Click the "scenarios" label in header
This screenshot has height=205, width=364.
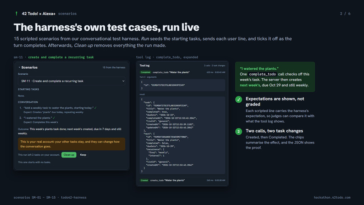[67, 14]
